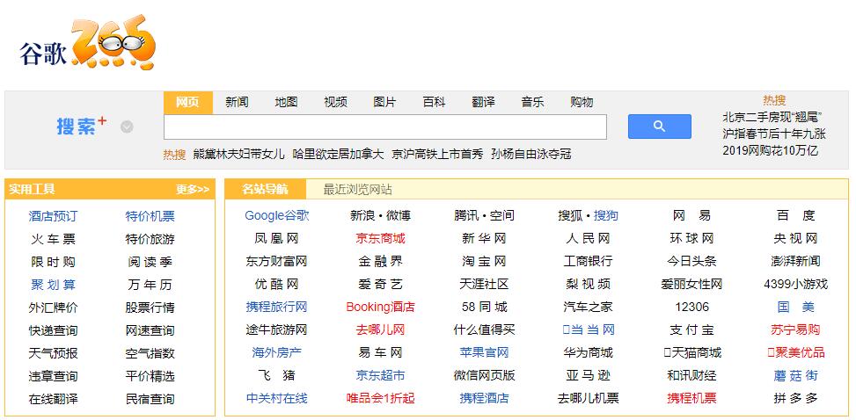This screenshot has height=420, width=856.
Task: Click the 搜索+ label
Action: coord(82,126)
